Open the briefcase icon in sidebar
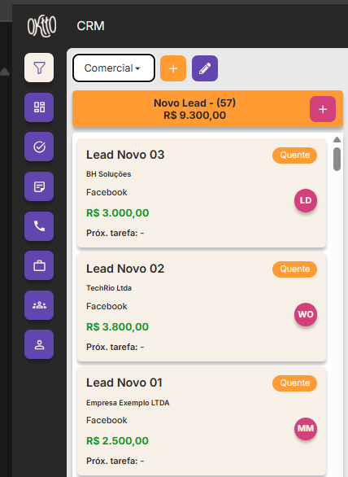 coord(39,265)
